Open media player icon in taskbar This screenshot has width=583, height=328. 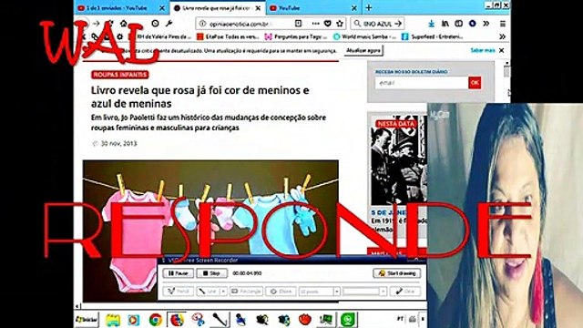[134, 320]
